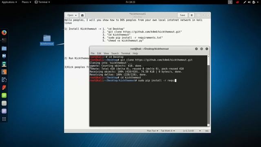Open Plain Text language dropdown in gedit
Viewport: 261px width, 147px height.
point(153,131)
